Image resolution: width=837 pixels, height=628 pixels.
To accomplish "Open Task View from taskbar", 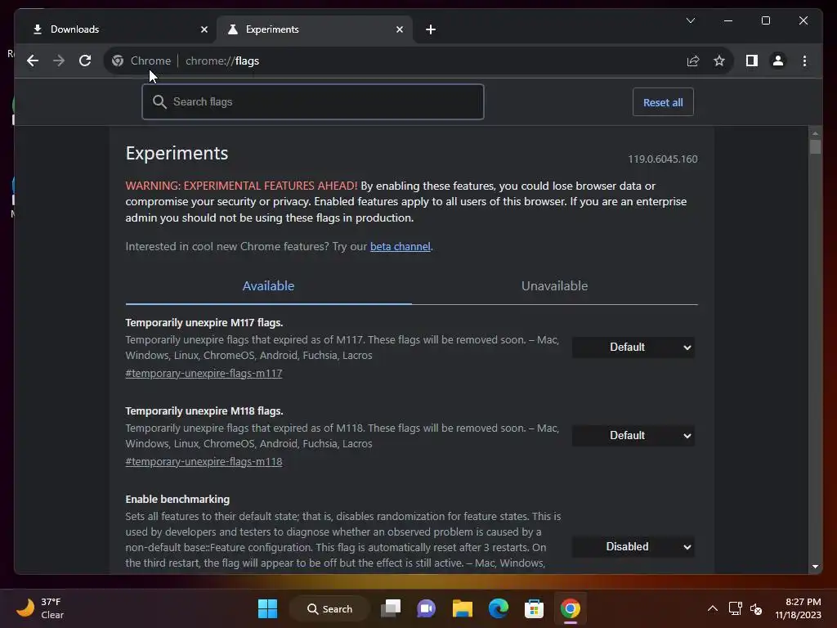I will point(391,608).
